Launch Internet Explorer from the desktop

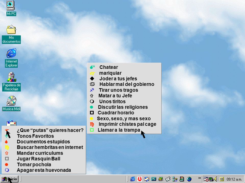(x=11, y=58)
